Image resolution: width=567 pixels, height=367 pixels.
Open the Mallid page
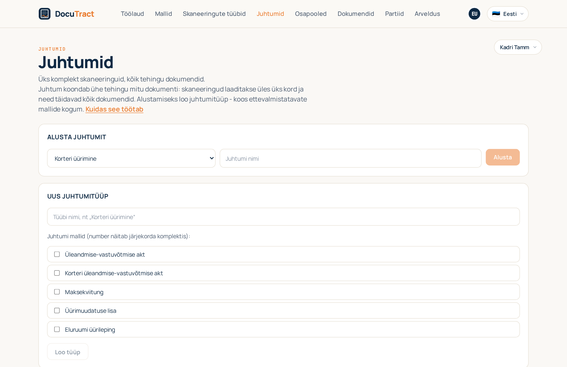click(163, 14)
